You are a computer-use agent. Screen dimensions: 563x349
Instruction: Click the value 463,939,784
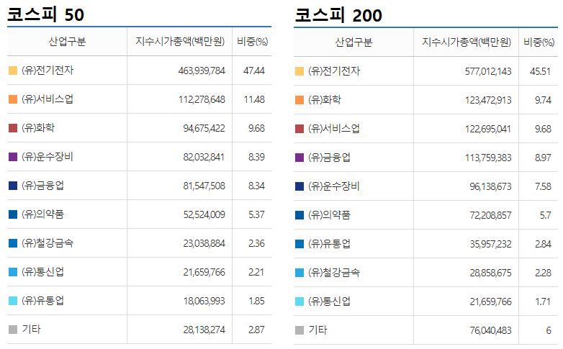[x=202, y=71]
